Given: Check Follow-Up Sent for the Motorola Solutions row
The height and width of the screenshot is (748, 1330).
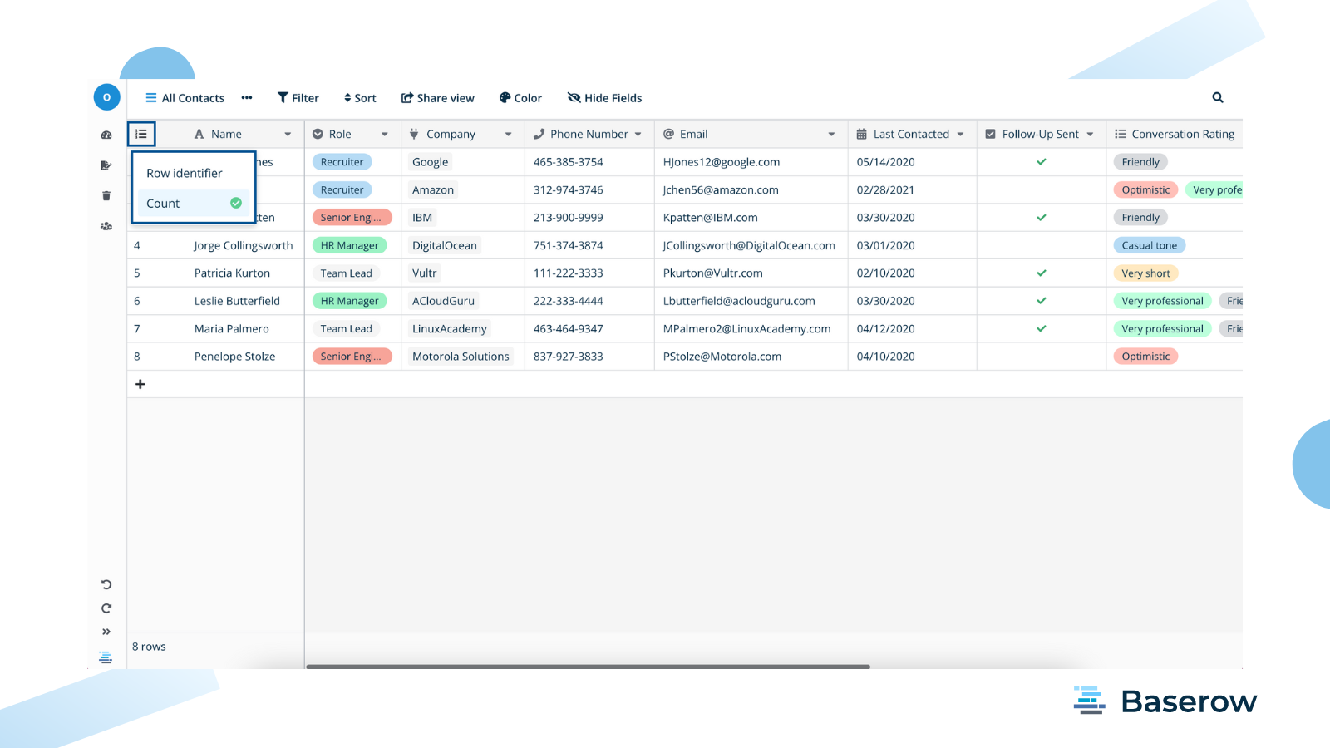Looking at the screenshot, I should tap(1042, 357).
